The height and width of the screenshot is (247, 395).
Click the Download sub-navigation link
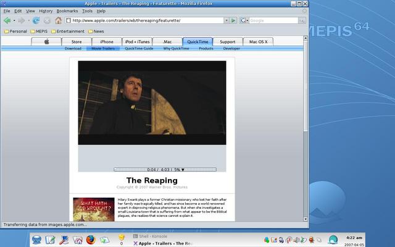tap(73, 48)
